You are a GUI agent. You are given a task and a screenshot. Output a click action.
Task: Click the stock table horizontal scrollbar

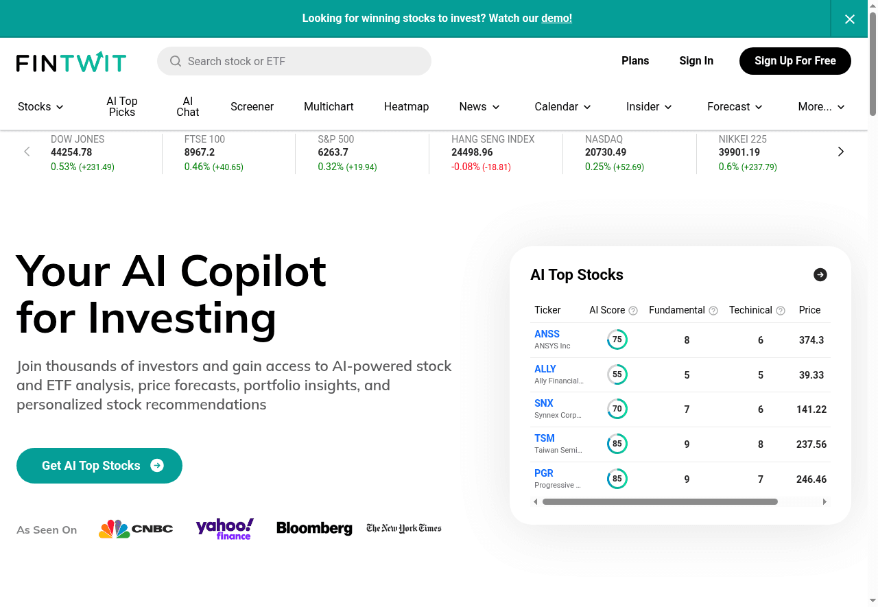coord(660,502)
